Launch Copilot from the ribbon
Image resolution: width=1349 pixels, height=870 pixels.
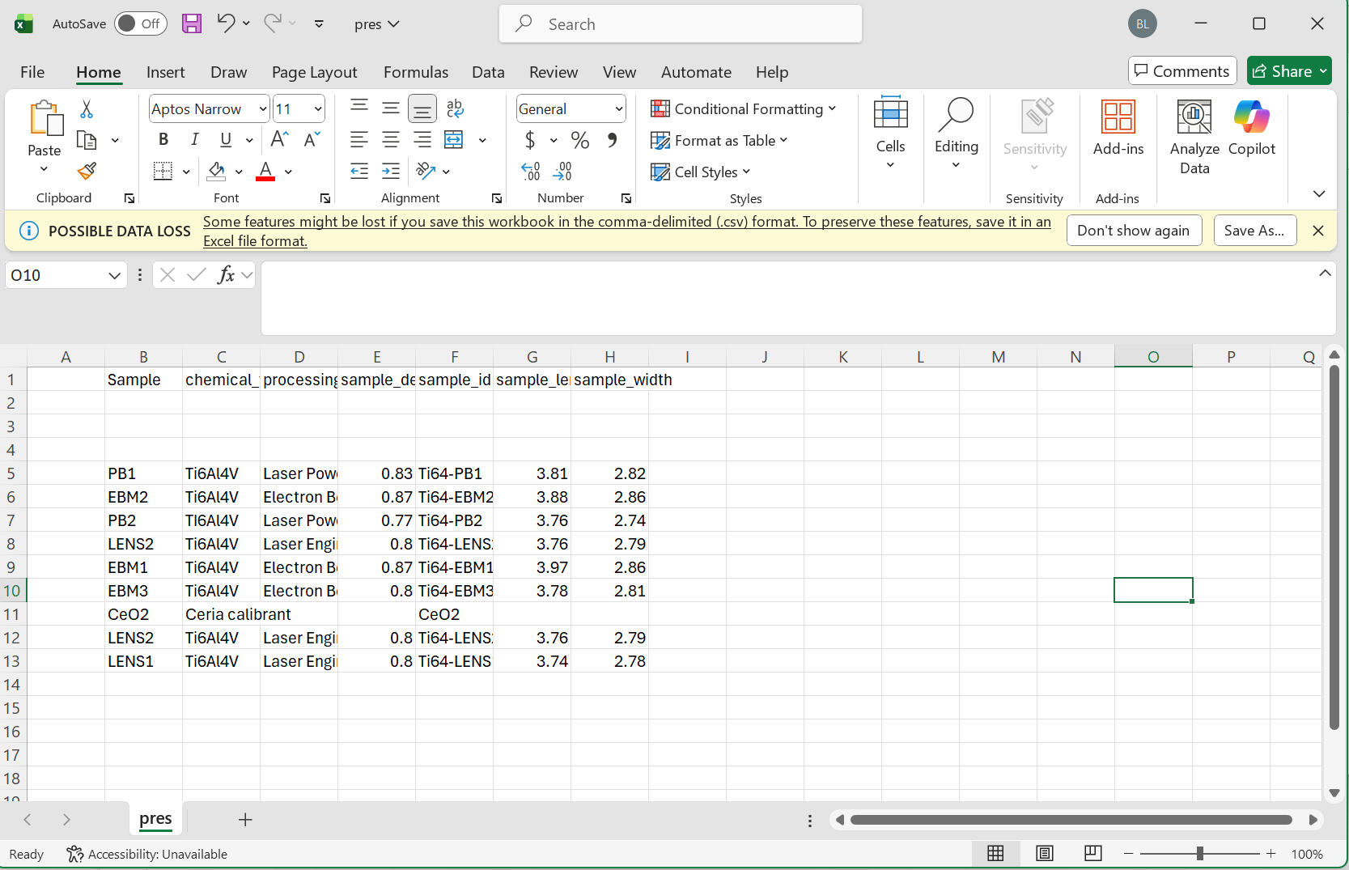(1251, 128)
